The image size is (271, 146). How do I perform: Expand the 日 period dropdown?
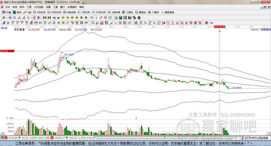6,18
